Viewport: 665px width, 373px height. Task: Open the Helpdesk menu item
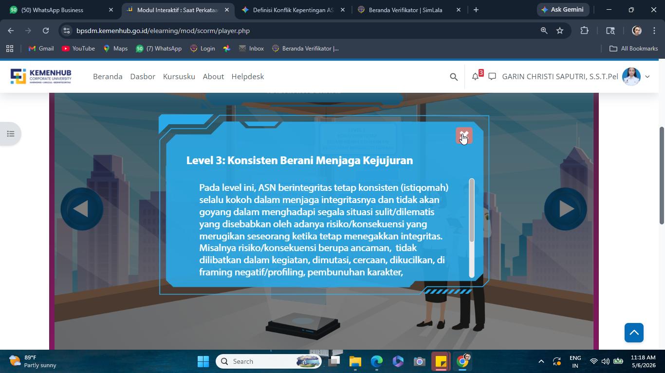pyautogui.click(x=247, y=76)
